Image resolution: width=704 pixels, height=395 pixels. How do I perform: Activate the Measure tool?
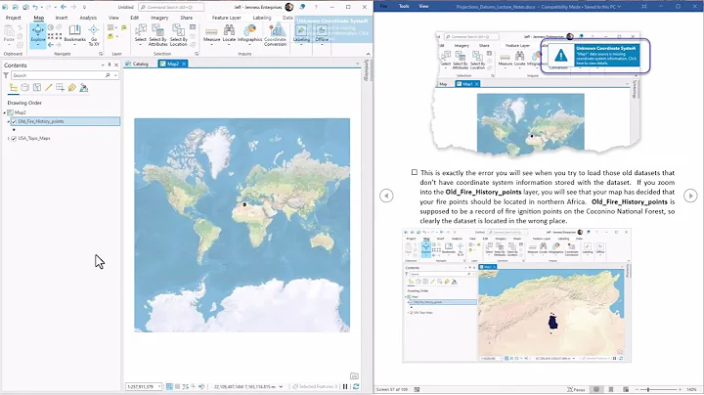[211, 34]
